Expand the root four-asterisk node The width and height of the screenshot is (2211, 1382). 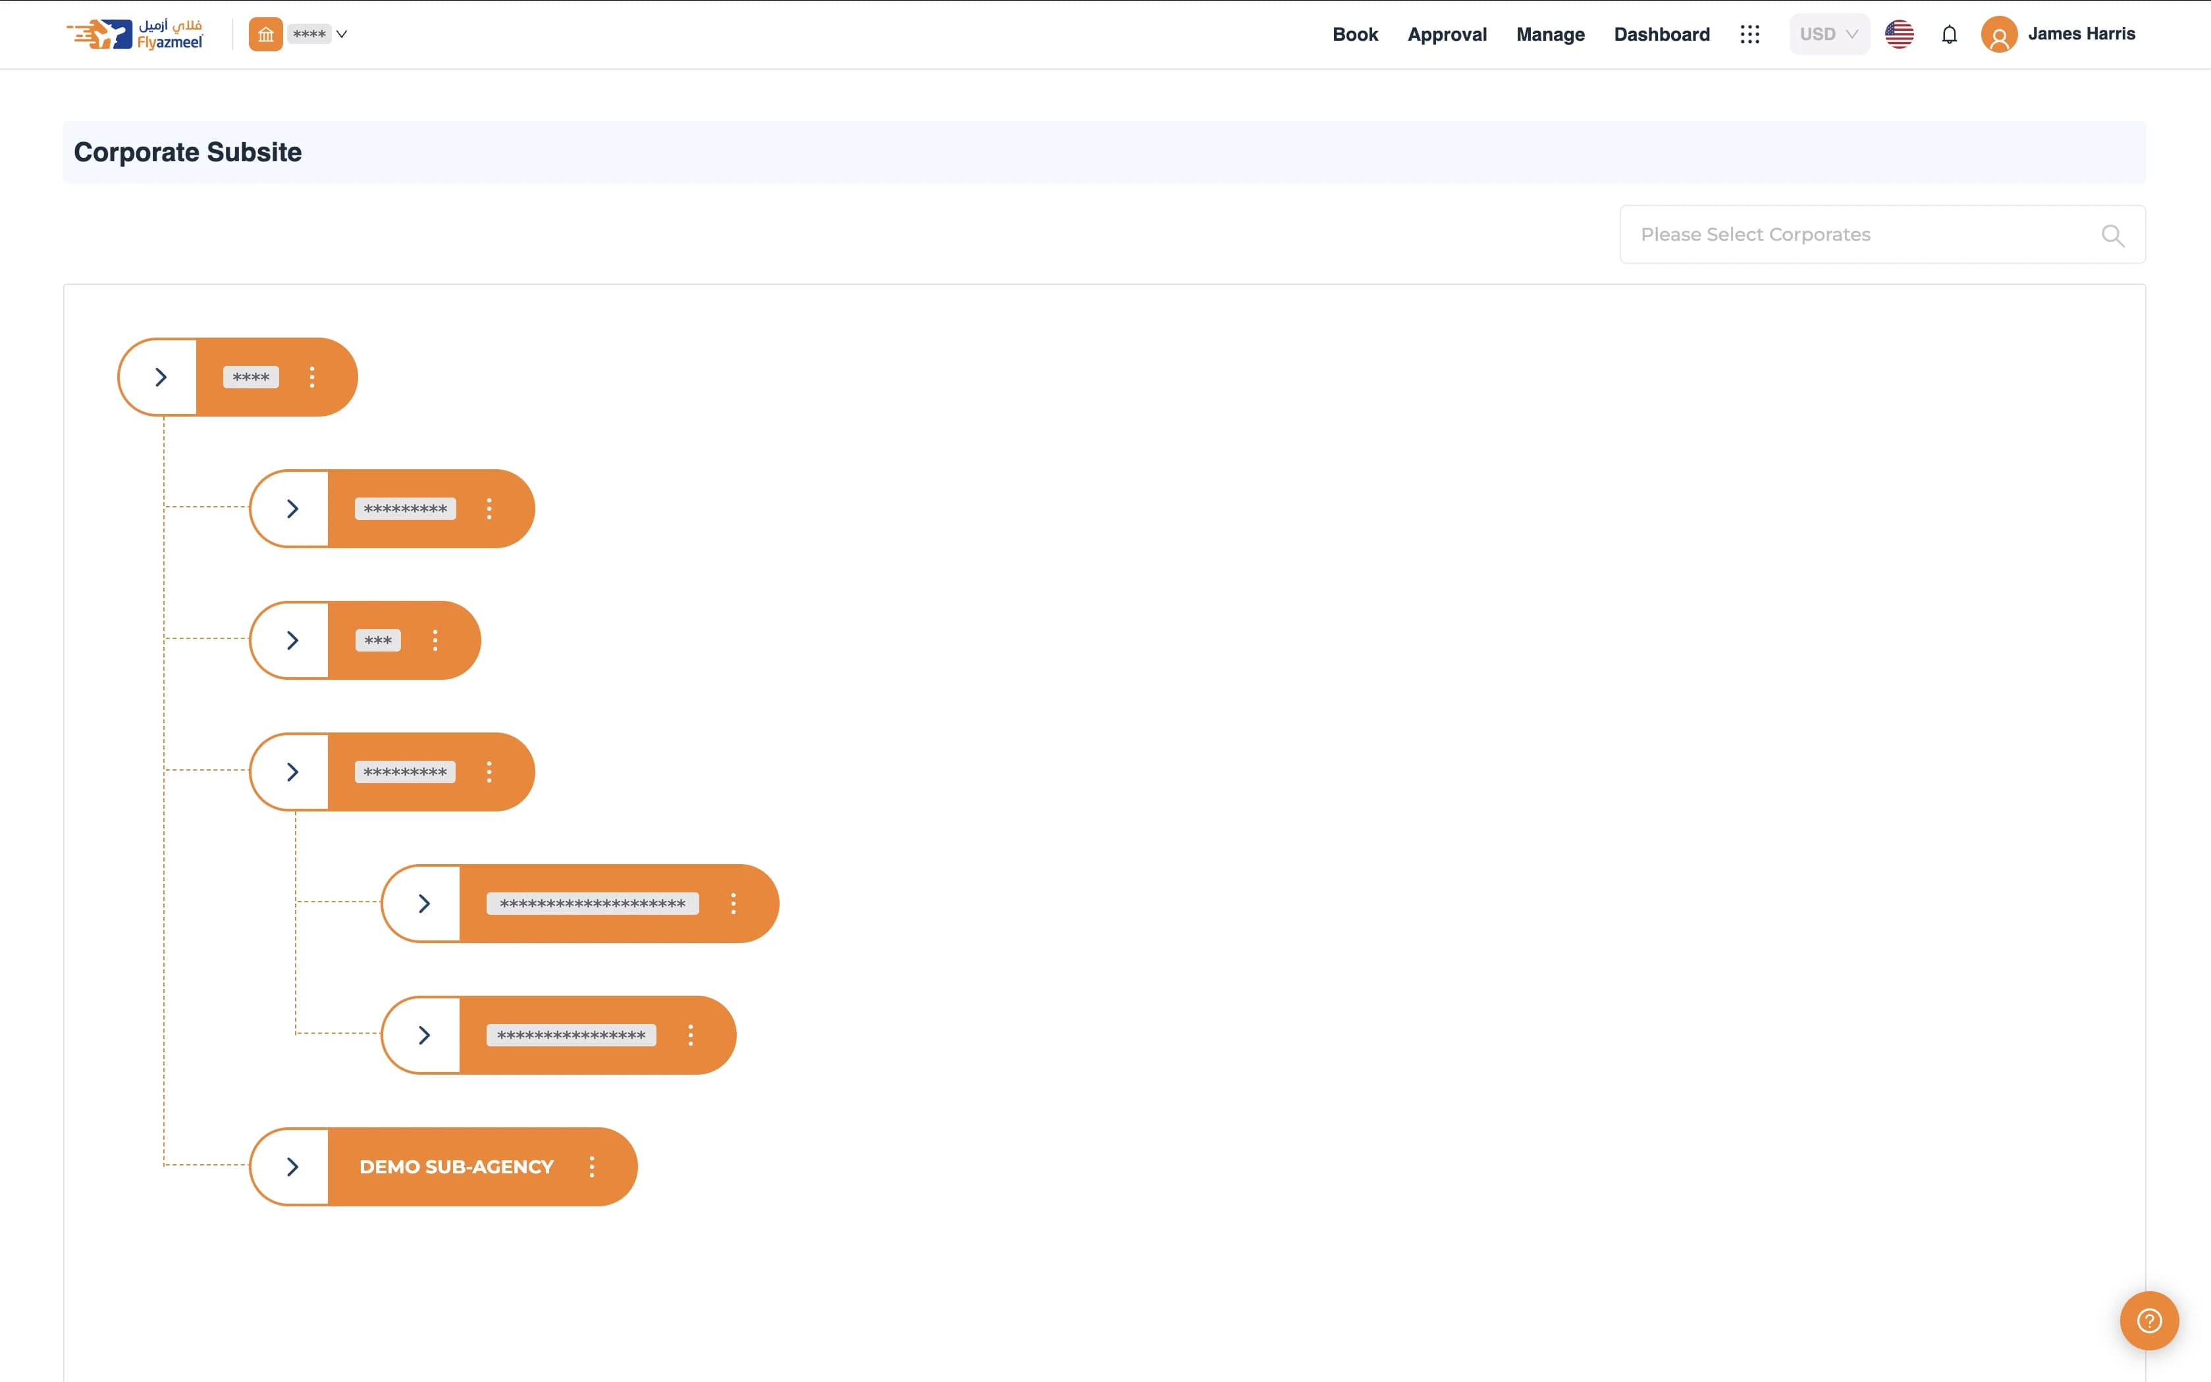click(x=160, y=378)
